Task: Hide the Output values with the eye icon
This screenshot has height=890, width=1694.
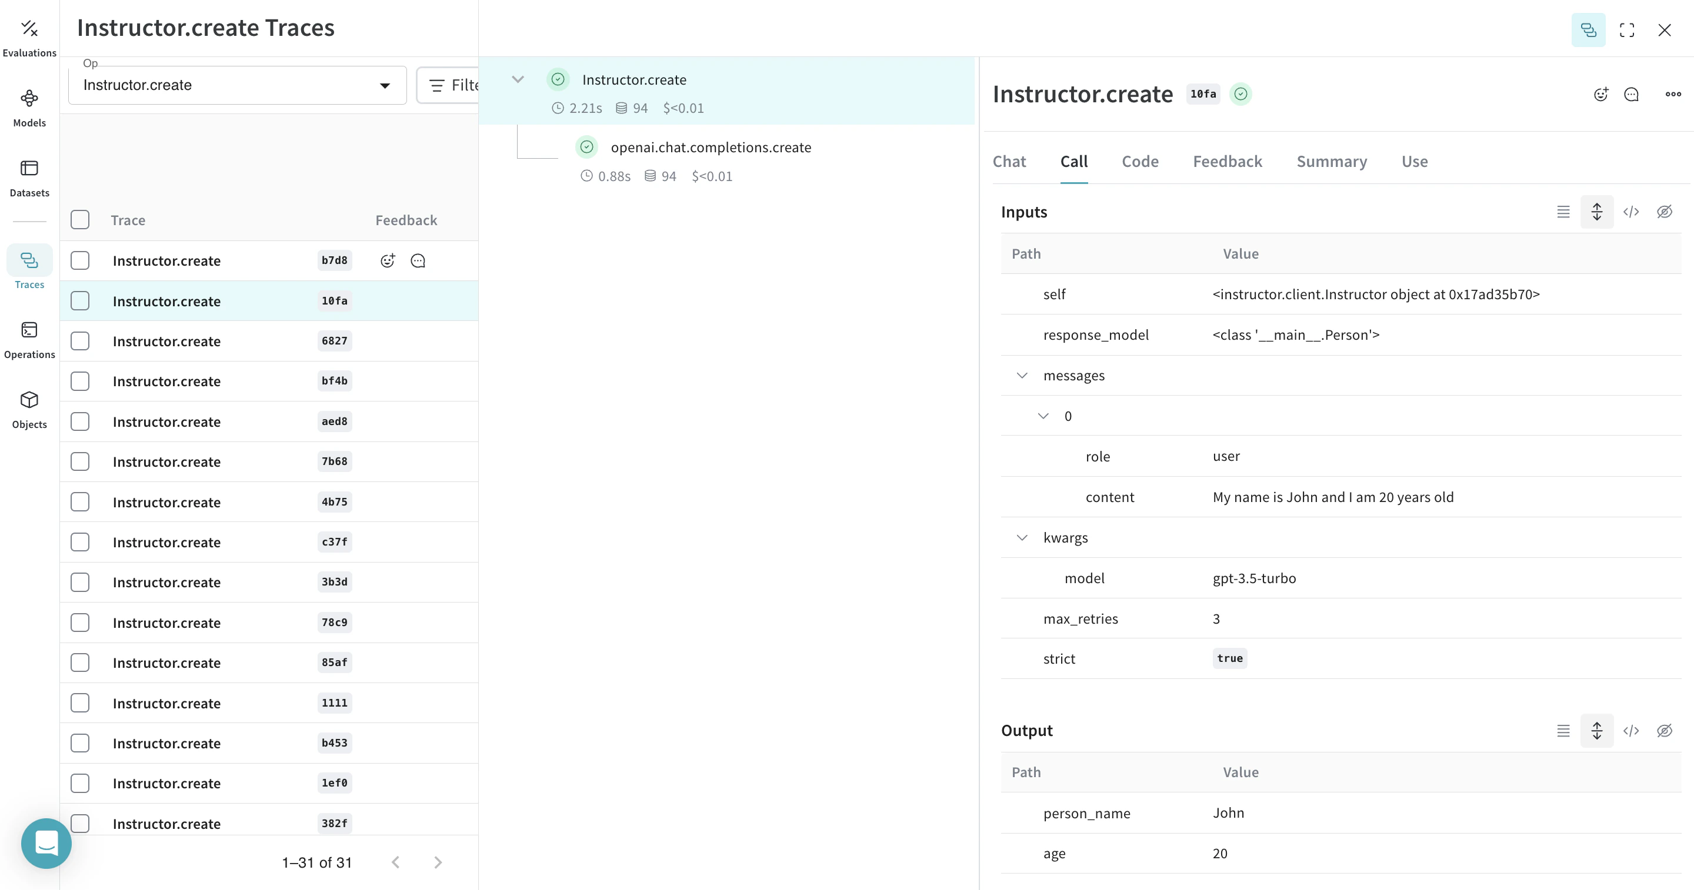Action: click(1665, 730)
